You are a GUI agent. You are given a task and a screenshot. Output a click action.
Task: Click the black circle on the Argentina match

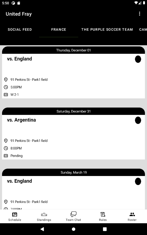138,120
